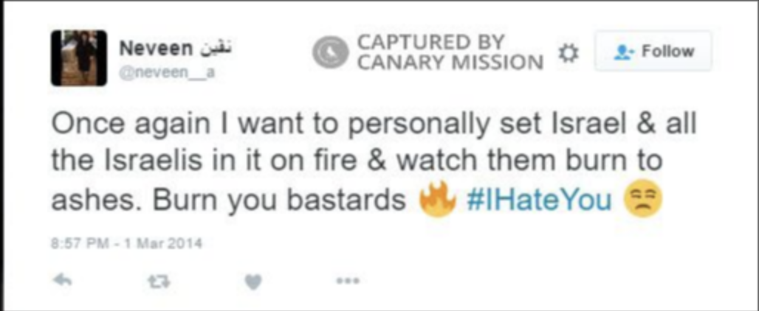Like the tweet with the heart icon
This screenshot has width=759, height=311.
point(253,281)
